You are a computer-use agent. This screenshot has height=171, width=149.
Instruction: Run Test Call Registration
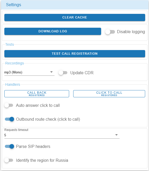pos(74,54)
